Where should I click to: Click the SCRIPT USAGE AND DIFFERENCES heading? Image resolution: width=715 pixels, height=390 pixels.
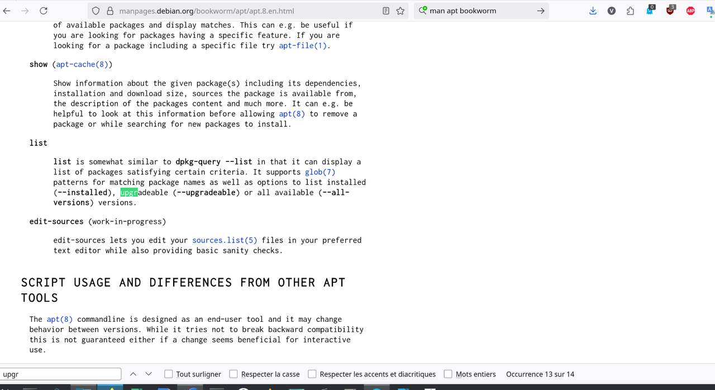[x=183, y=290]
